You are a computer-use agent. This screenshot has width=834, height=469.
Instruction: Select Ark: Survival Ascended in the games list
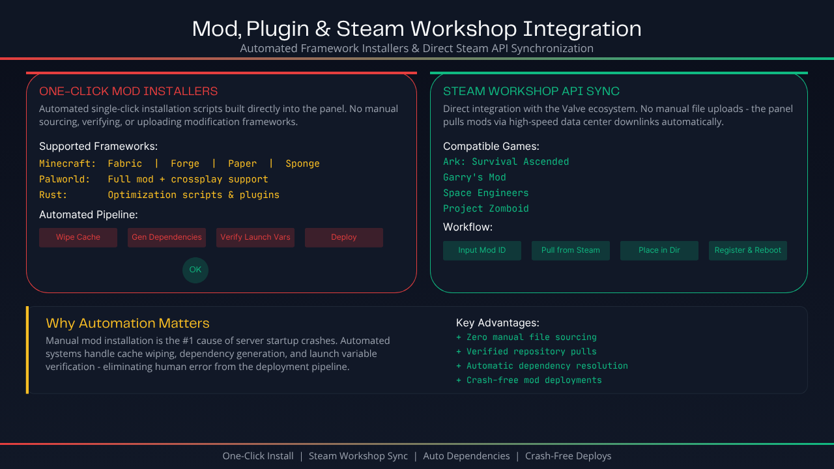tap(506, 162)
